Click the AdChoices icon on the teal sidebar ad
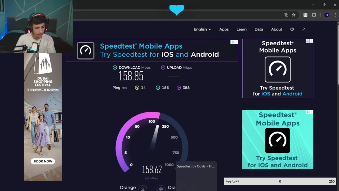 click(307, 112)
